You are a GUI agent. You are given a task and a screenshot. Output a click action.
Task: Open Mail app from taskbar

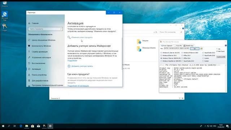pos(39,126)
